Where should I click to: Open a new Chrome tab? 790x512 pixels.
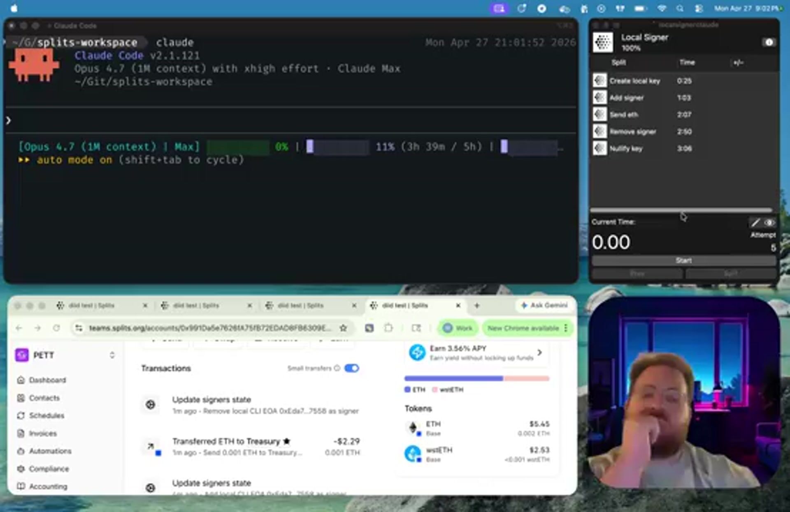point(476,305)
